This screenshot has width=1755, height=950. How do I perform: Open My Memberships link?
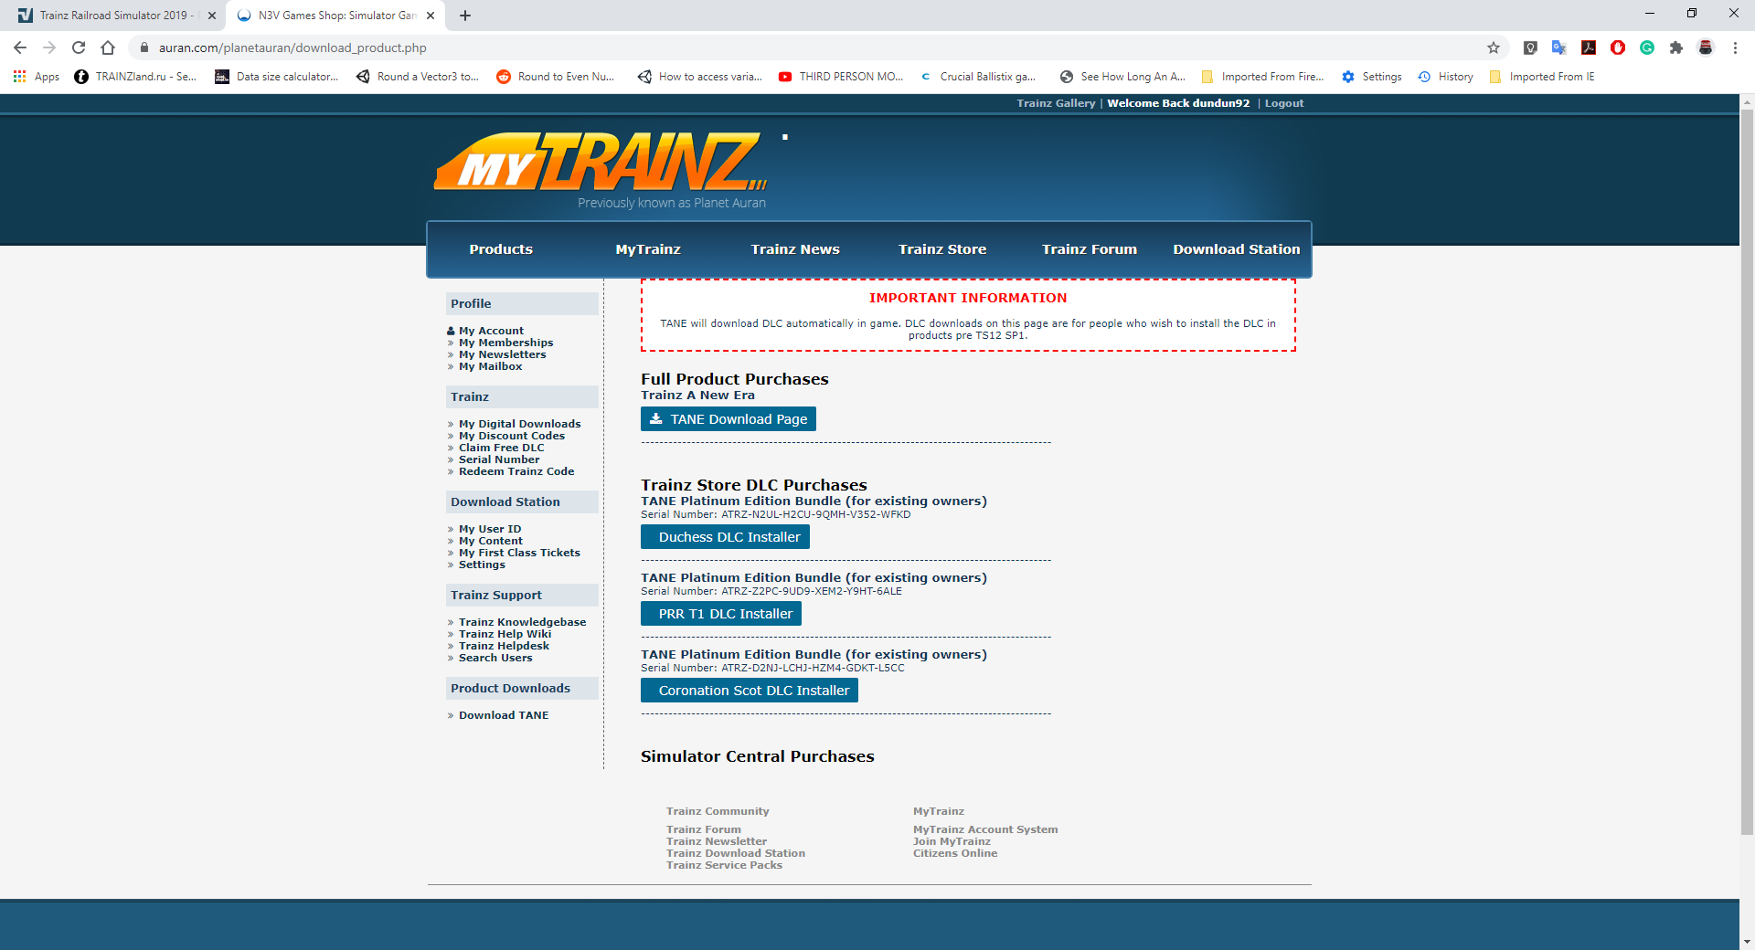tap(505, 343)
